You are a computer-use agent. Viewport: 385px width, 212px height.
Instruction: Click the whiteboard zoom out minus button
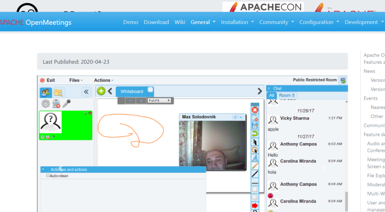130,100
